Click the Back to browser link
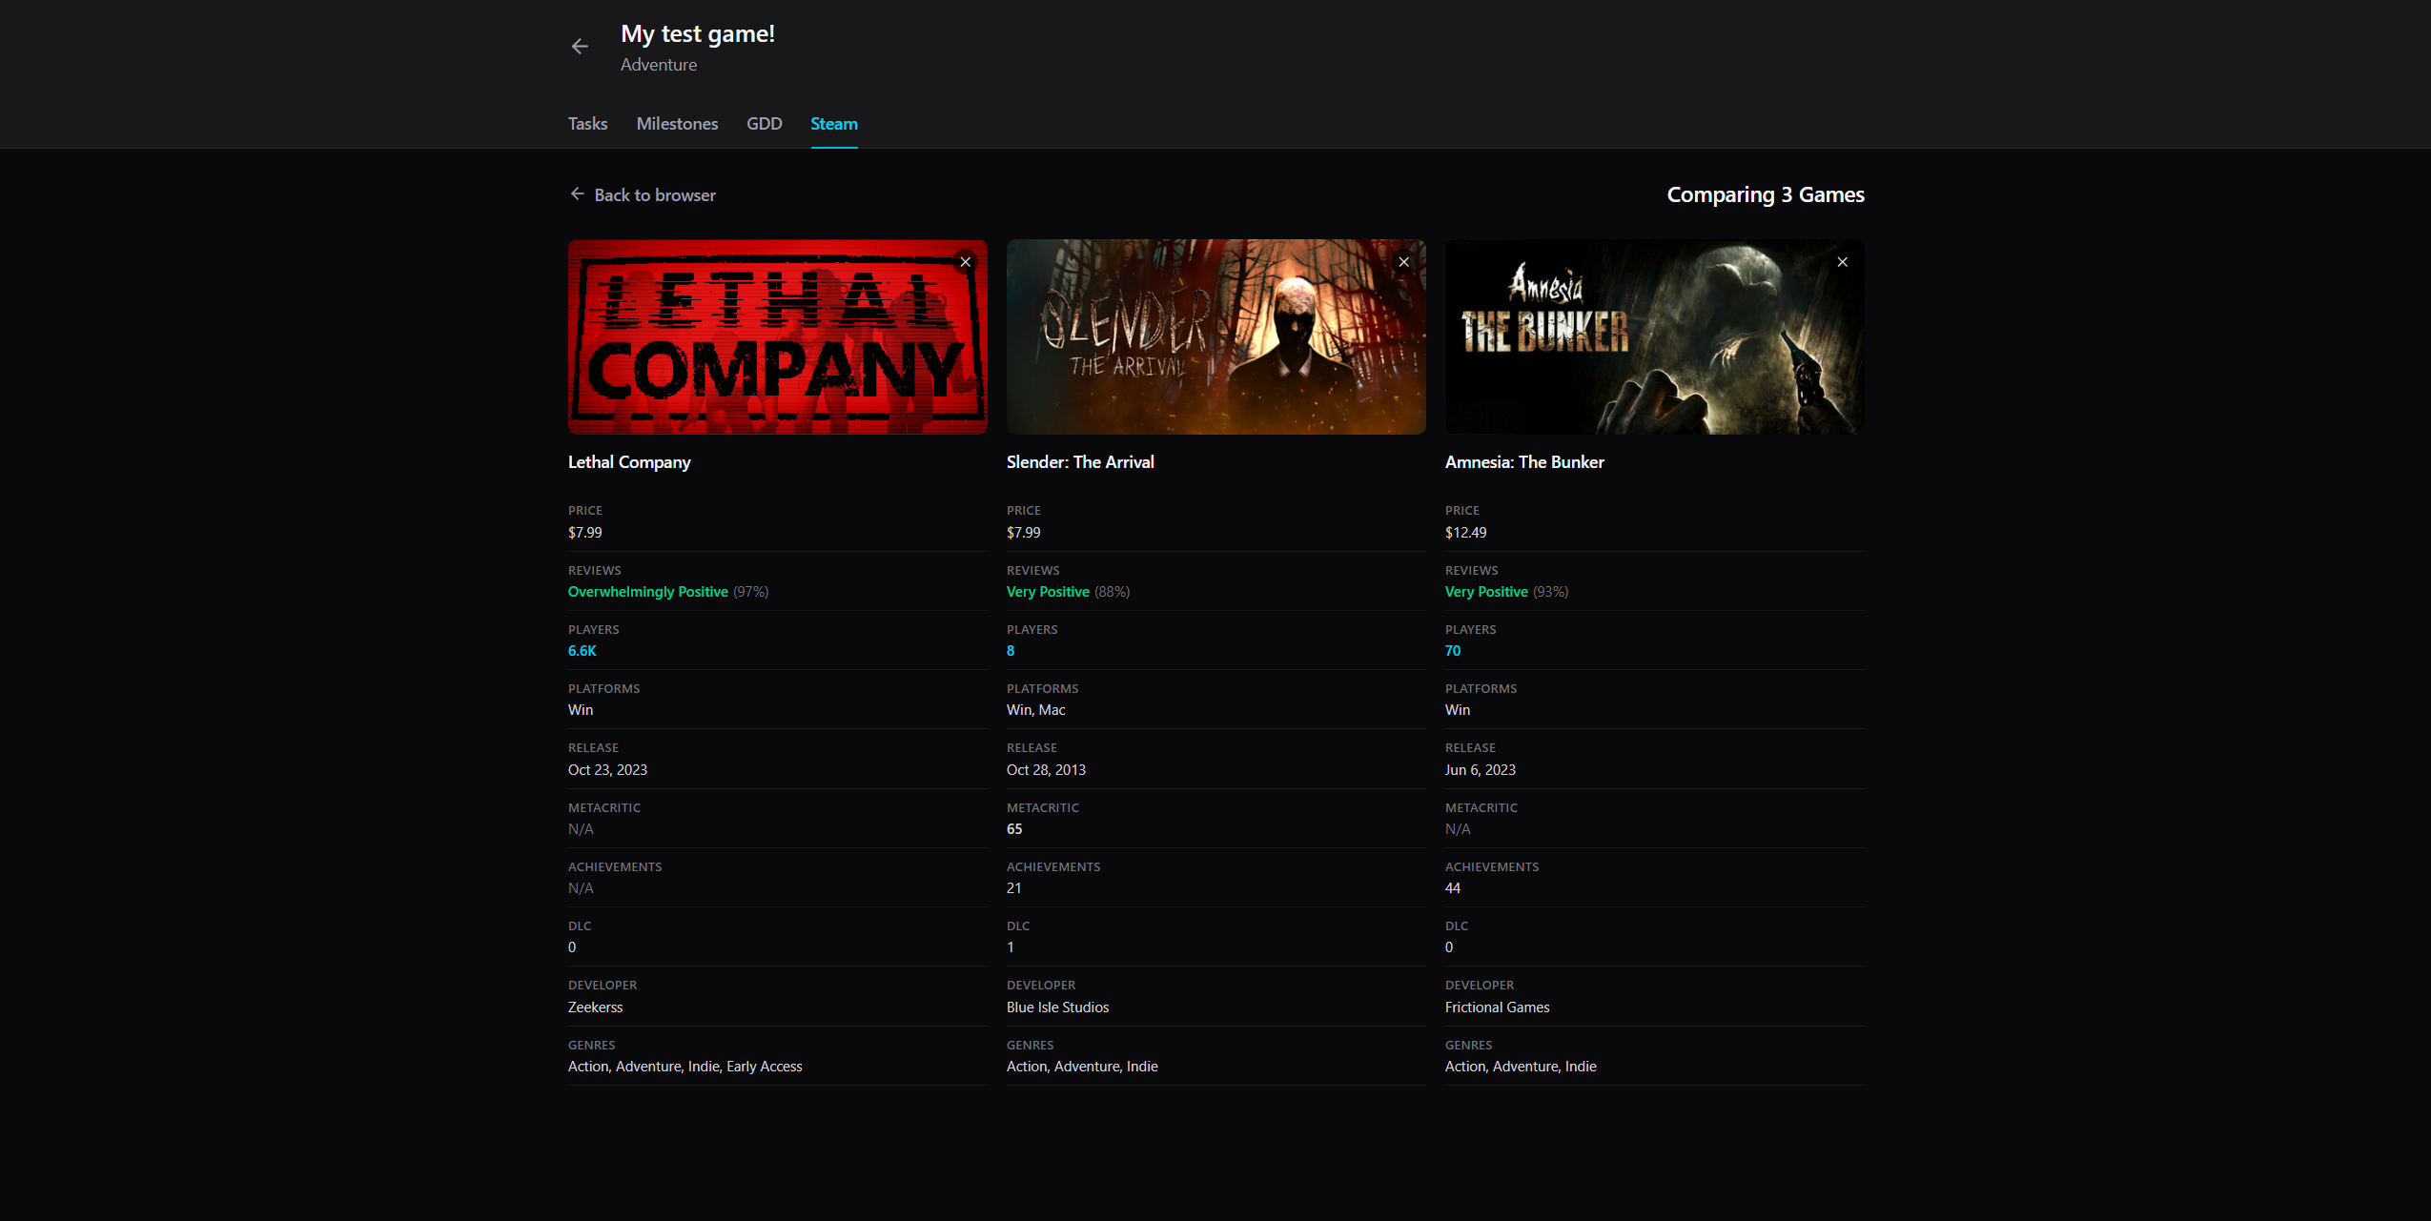 pyautogui.click(x=643, y=194)
